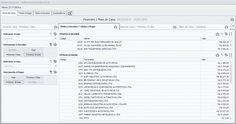236x124 pixels.
Task: Open the Títulos à Pagar main tab
Action: 25,13
